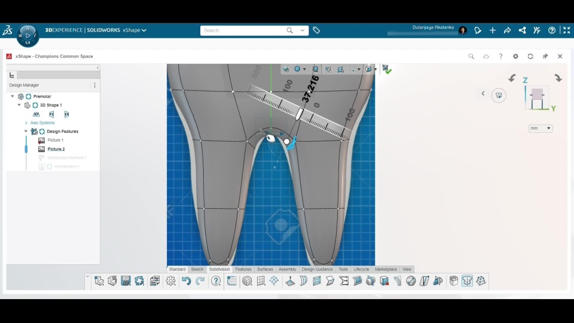Expand the Axis Systems node

pos(26,123)
